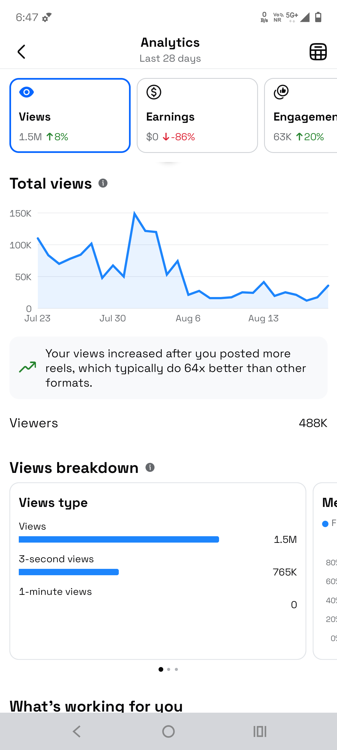The height and width of the screenshot is (750, 337).
Task: Tap the thumbs-up icon on Engagement card
Action: (x=281, y=92)
